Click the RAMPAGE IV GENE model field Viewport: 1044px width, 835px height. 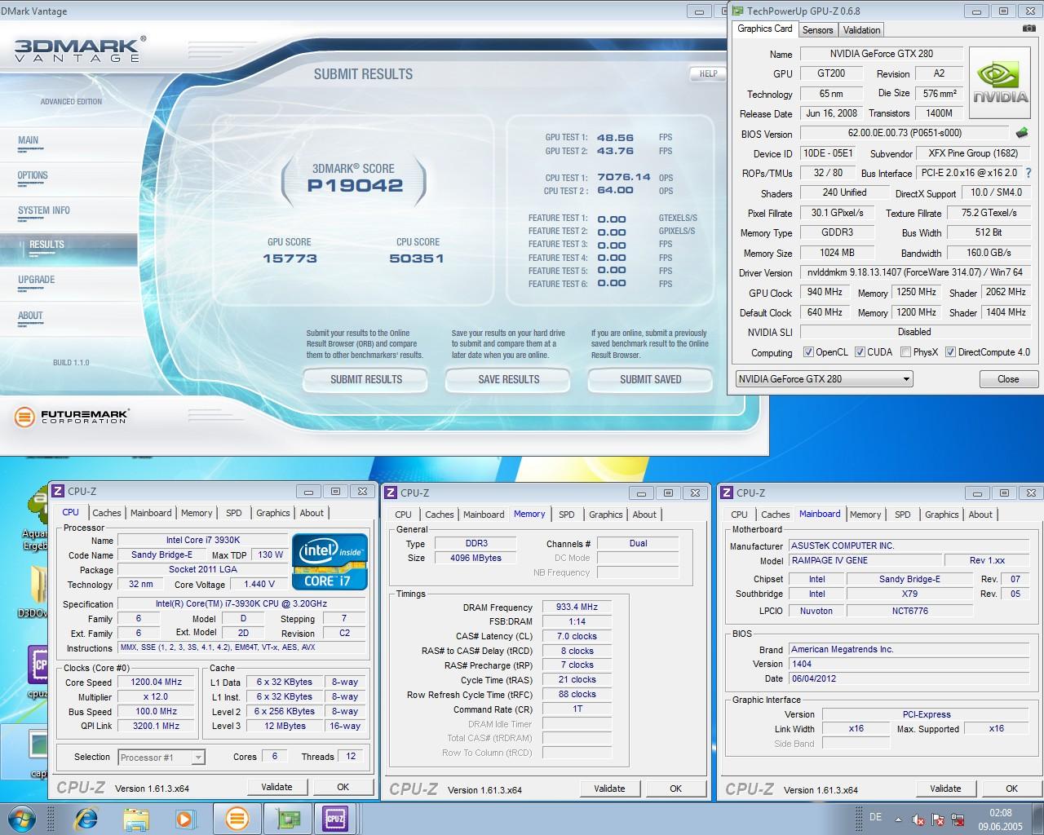click(x=865, y=561)
